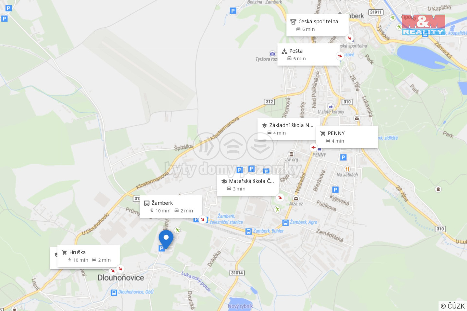Open the Základní škola info card

click(289, 129)
